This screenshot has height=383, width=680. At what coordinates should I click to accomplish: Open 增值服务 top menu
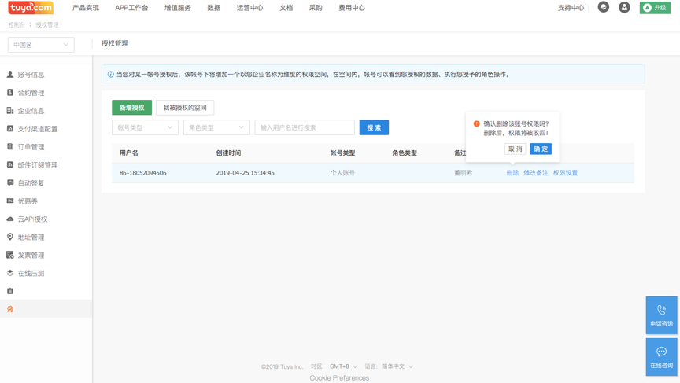pyautogui.click(x=177, y=8)
